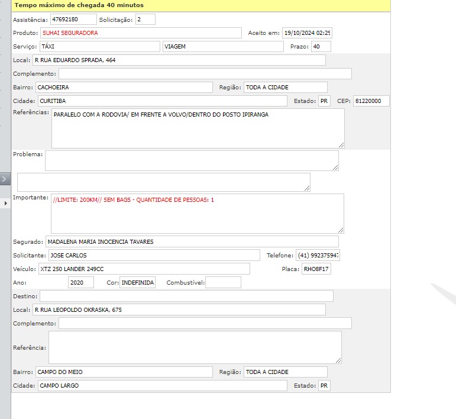Viewport: 456px width, 419px height.
Task: Click the Problema text area
Action: [x=192, y=160]
